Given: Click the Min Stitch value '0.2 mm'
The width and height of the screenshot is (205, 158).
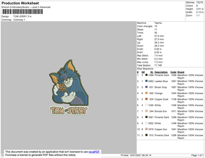Looking at the screenshot, I should [x=159, y=59].
